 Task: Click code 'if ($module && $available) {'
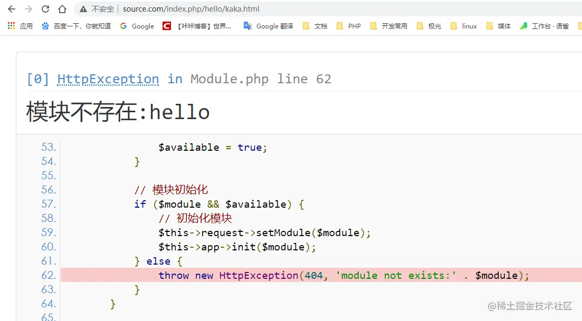pyautogui.click(x=219, y=204)
